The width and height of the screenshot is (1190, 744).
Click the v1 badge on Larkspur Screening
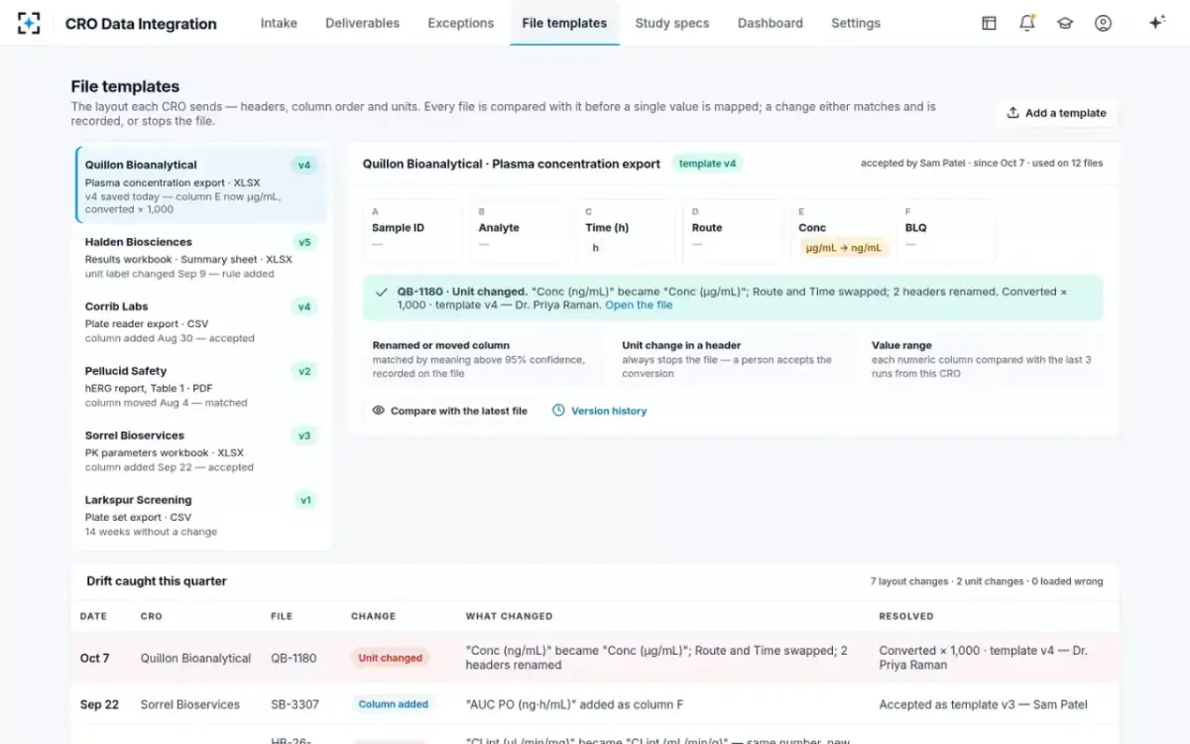[305, 500]
